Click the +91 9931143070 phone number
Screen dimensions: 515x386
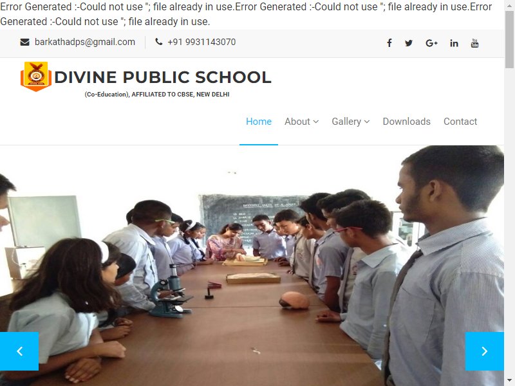201,42
